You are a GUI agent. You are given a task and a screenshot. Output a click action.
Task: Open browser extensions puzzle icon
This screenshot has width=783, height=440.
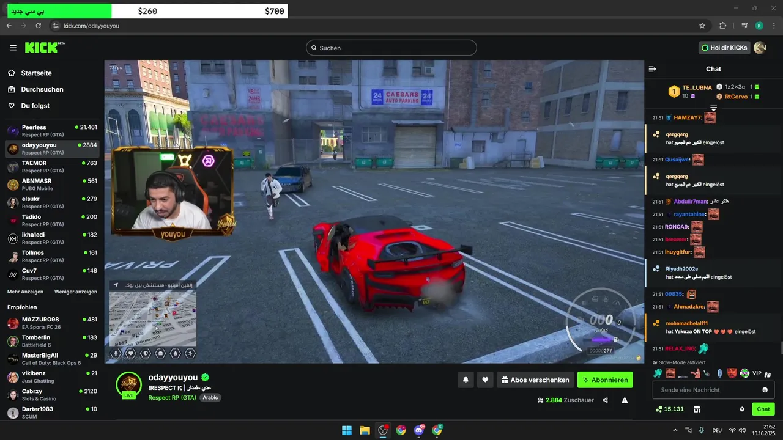(x=723, y=26)
